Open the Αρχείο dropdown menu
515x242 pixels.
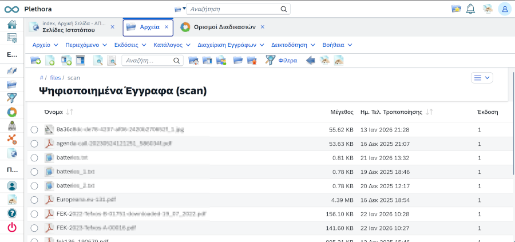45,45
